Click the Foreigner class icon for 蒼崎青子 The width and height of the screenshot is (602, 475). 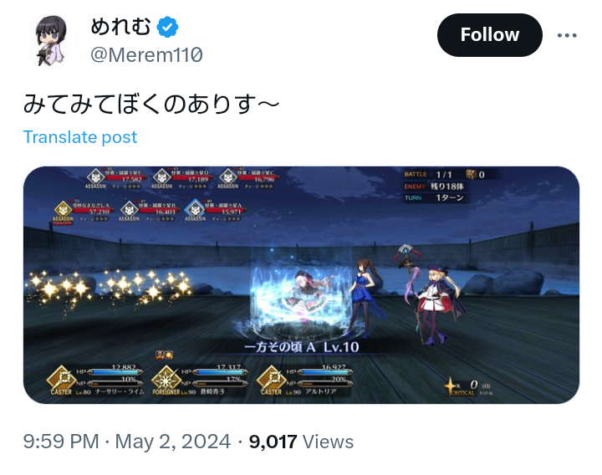166,380
